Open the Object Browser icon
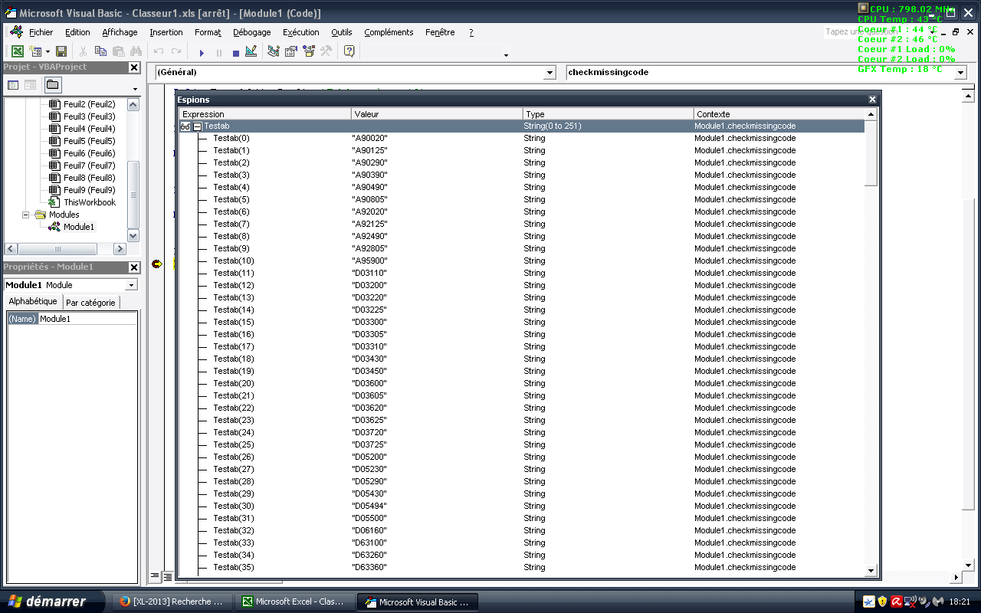 click(309, 51)
